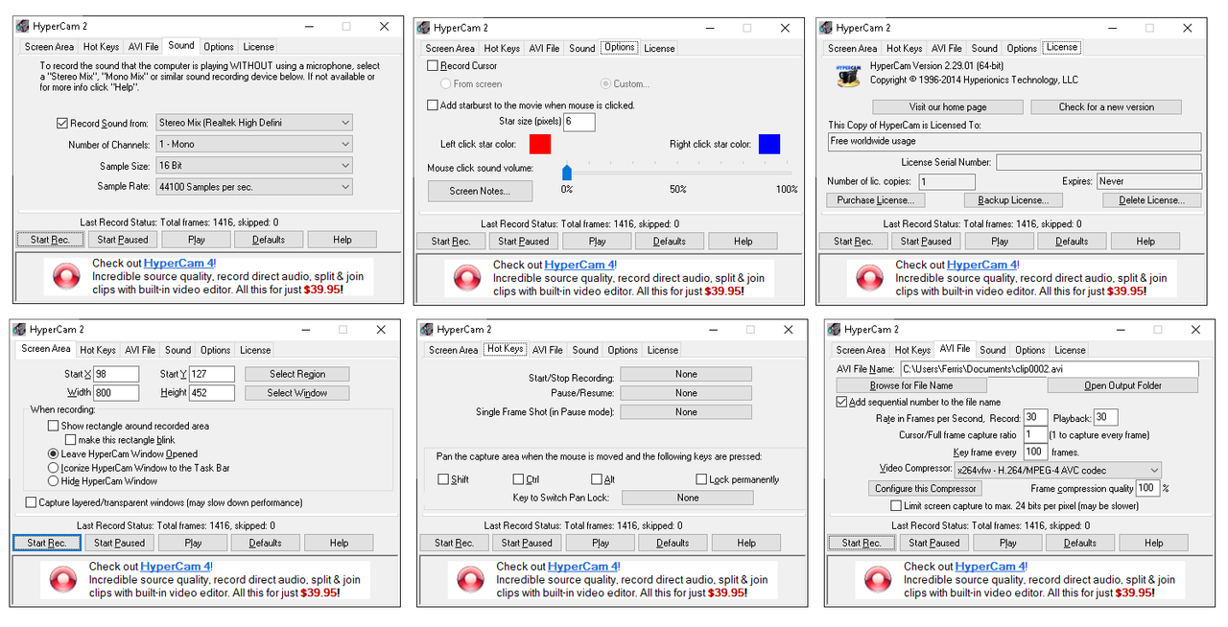Click AVI File Name path field
This screenshot has width=1228, height=627.
[x=1049, y=369]
